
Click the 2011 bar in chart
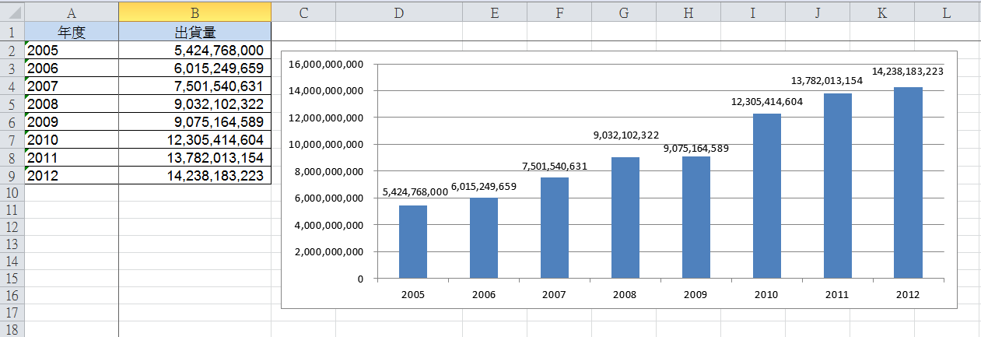838,185
